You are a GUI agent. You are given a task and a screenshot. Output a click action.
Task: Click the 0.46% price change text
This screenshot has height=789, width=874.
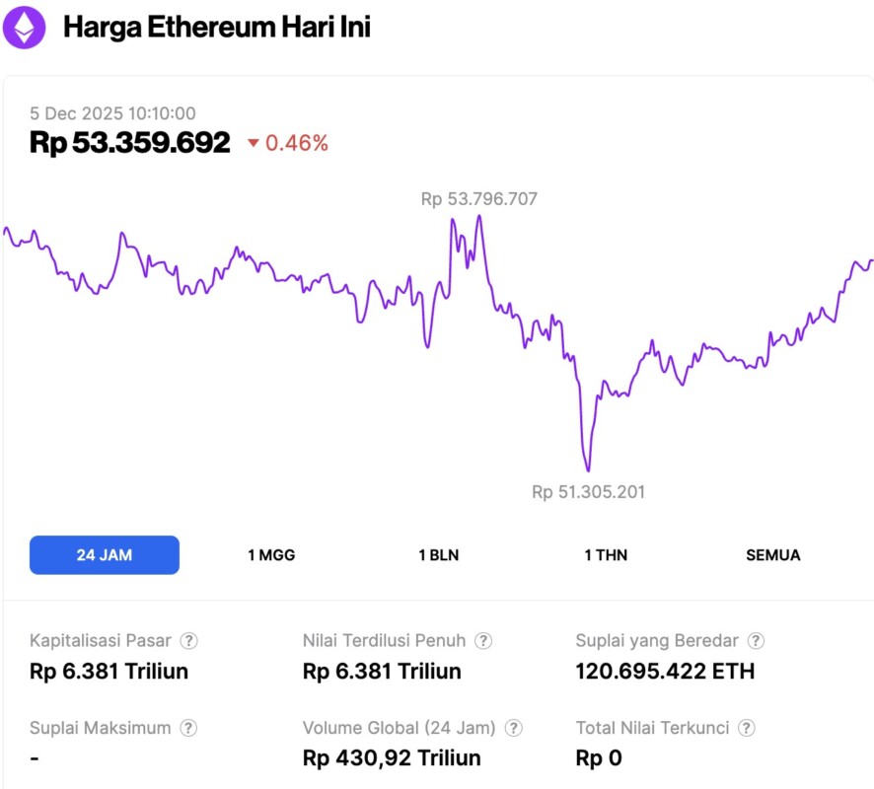(297, 144)
